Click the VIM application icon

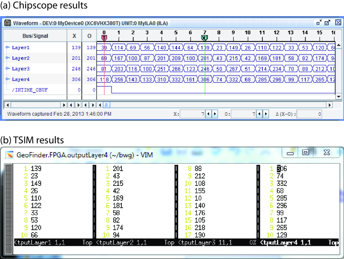(x=9, y=154)
